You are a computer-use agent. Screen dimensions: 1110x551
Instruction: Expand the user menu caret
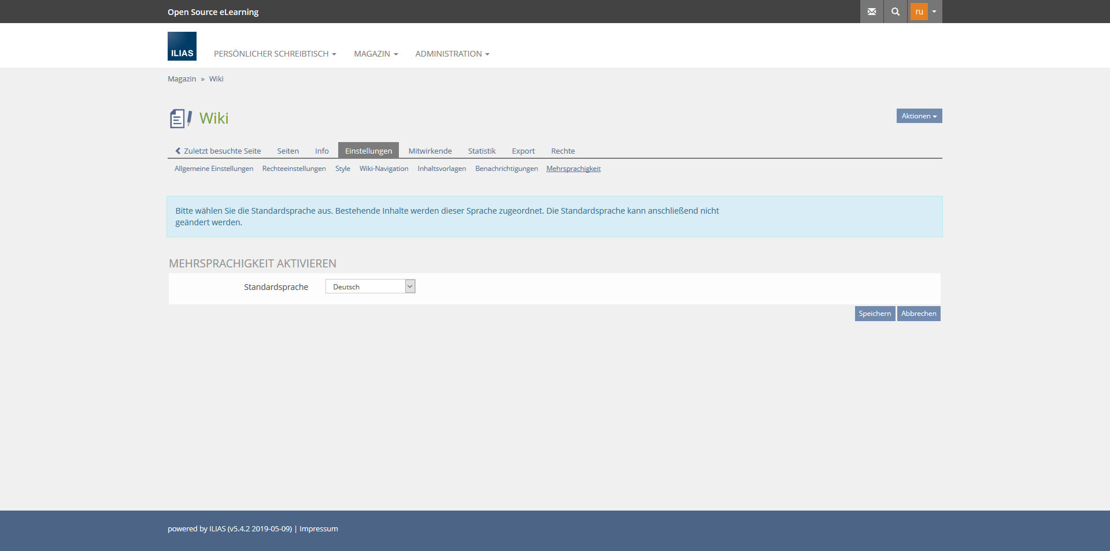[934, 12]
